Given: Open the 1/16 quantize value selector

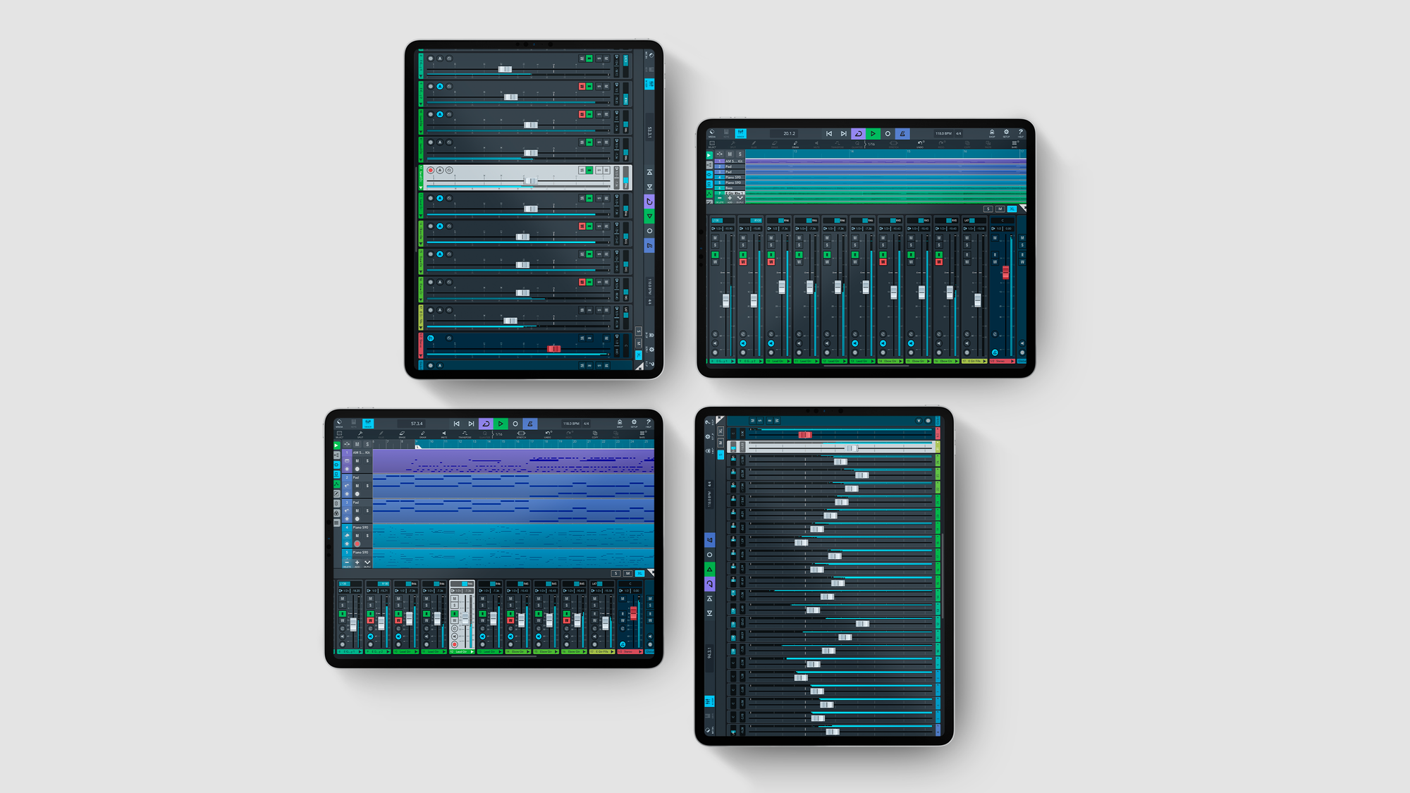Looking at the screenshot, I should click(499, 434).
